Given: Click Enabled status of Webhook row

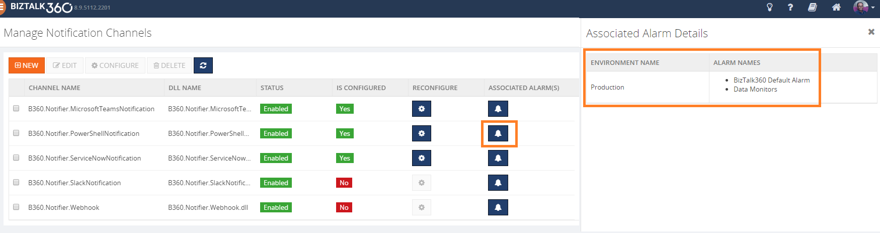Looking at the screenshot, I should click(276, 207).
